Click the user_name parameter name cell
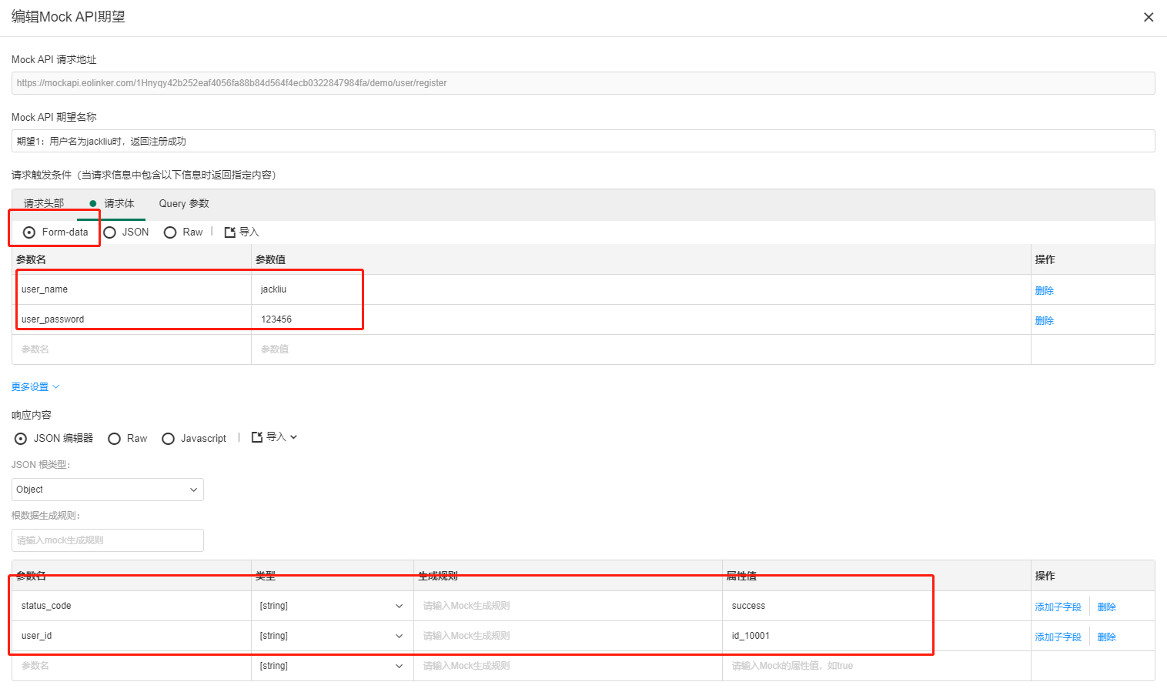 click(x=132, y=289)
